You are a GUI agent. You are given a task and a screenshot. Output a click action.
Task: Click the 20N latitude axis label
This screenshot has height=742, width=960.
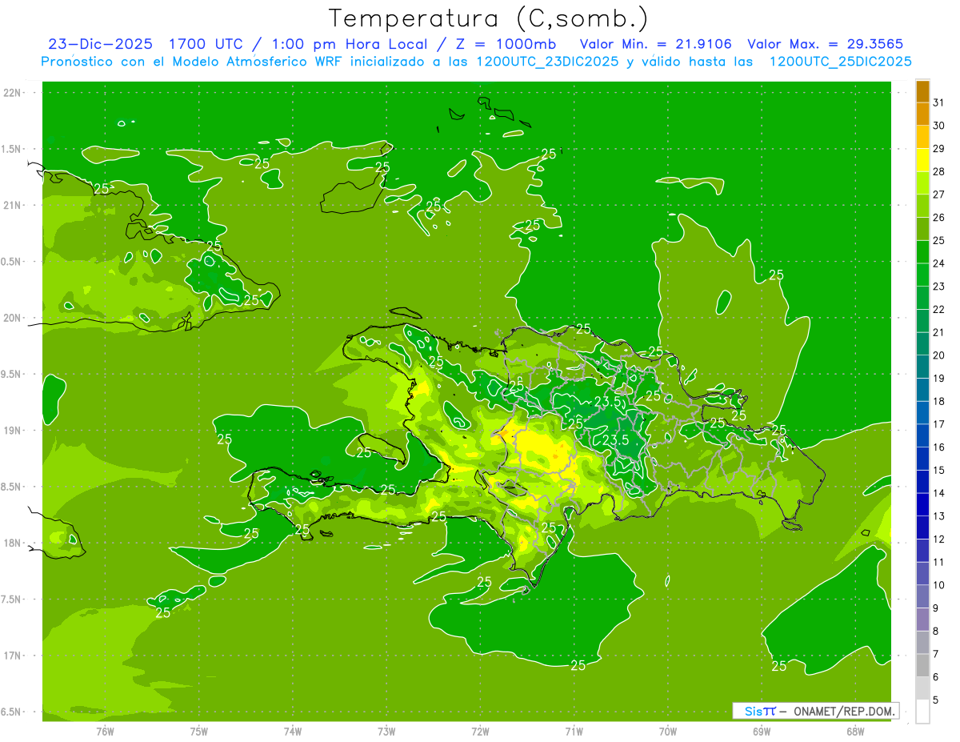coord(13,318)
